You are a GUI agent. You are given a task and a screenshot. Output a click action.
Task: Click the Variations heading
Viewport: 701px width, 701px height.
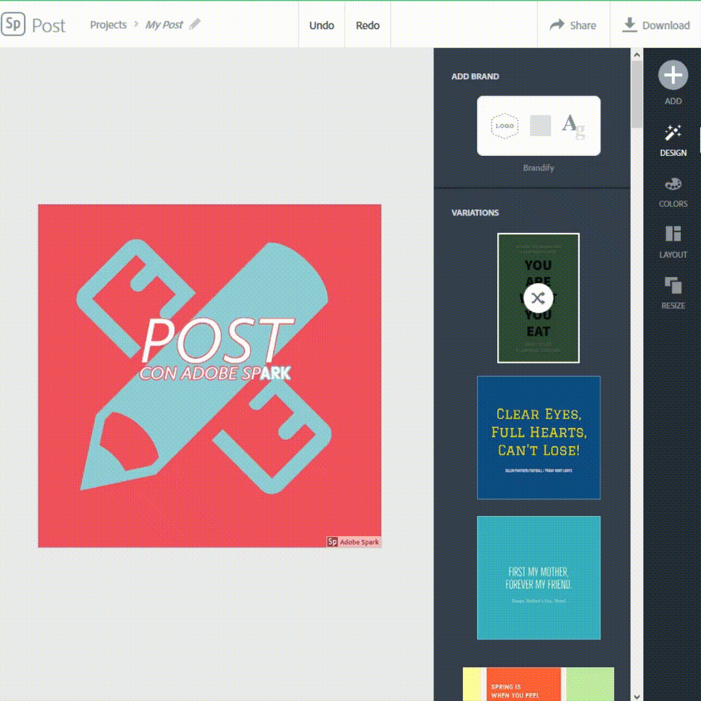(474, 213)
